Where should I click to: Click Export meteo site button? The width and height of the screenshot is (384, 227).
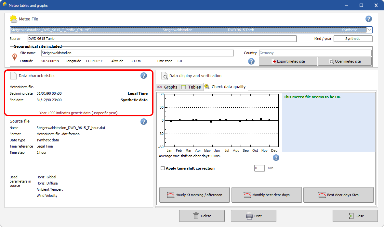[288, 61]
